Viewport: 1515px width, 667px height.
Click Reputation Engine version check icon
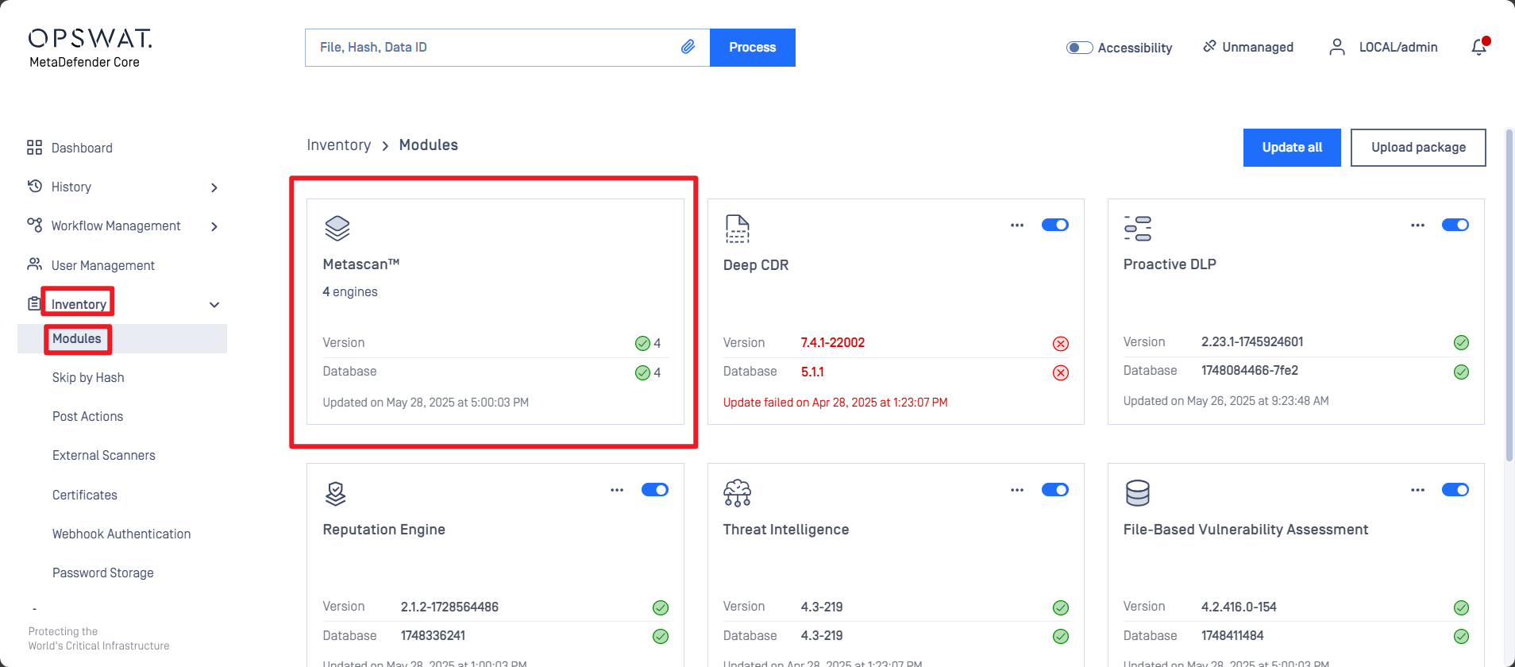tap(660, 607)
